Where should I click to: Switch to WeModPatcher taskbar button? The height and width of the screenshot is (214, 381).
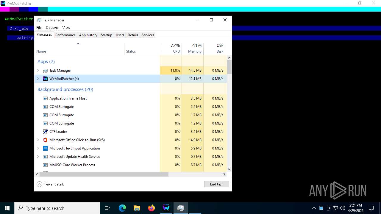[x=166, y=208]
